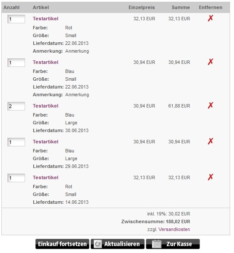This screenshot has width=234, height=253.
Task: Click the Entfernen column header
Action: tap(210, 7)
